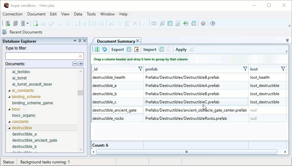Open the document summary grid icon
This screenshot has height=166, width=292.
tap(170, 23)
